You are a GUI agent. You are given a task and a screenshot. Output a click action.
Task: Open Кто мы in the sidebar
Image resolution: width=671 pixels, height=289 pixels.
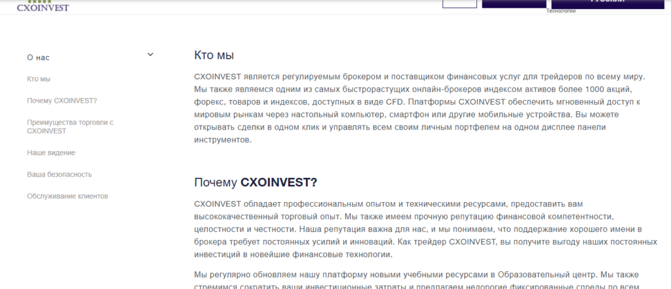click(x=39, y=79)
